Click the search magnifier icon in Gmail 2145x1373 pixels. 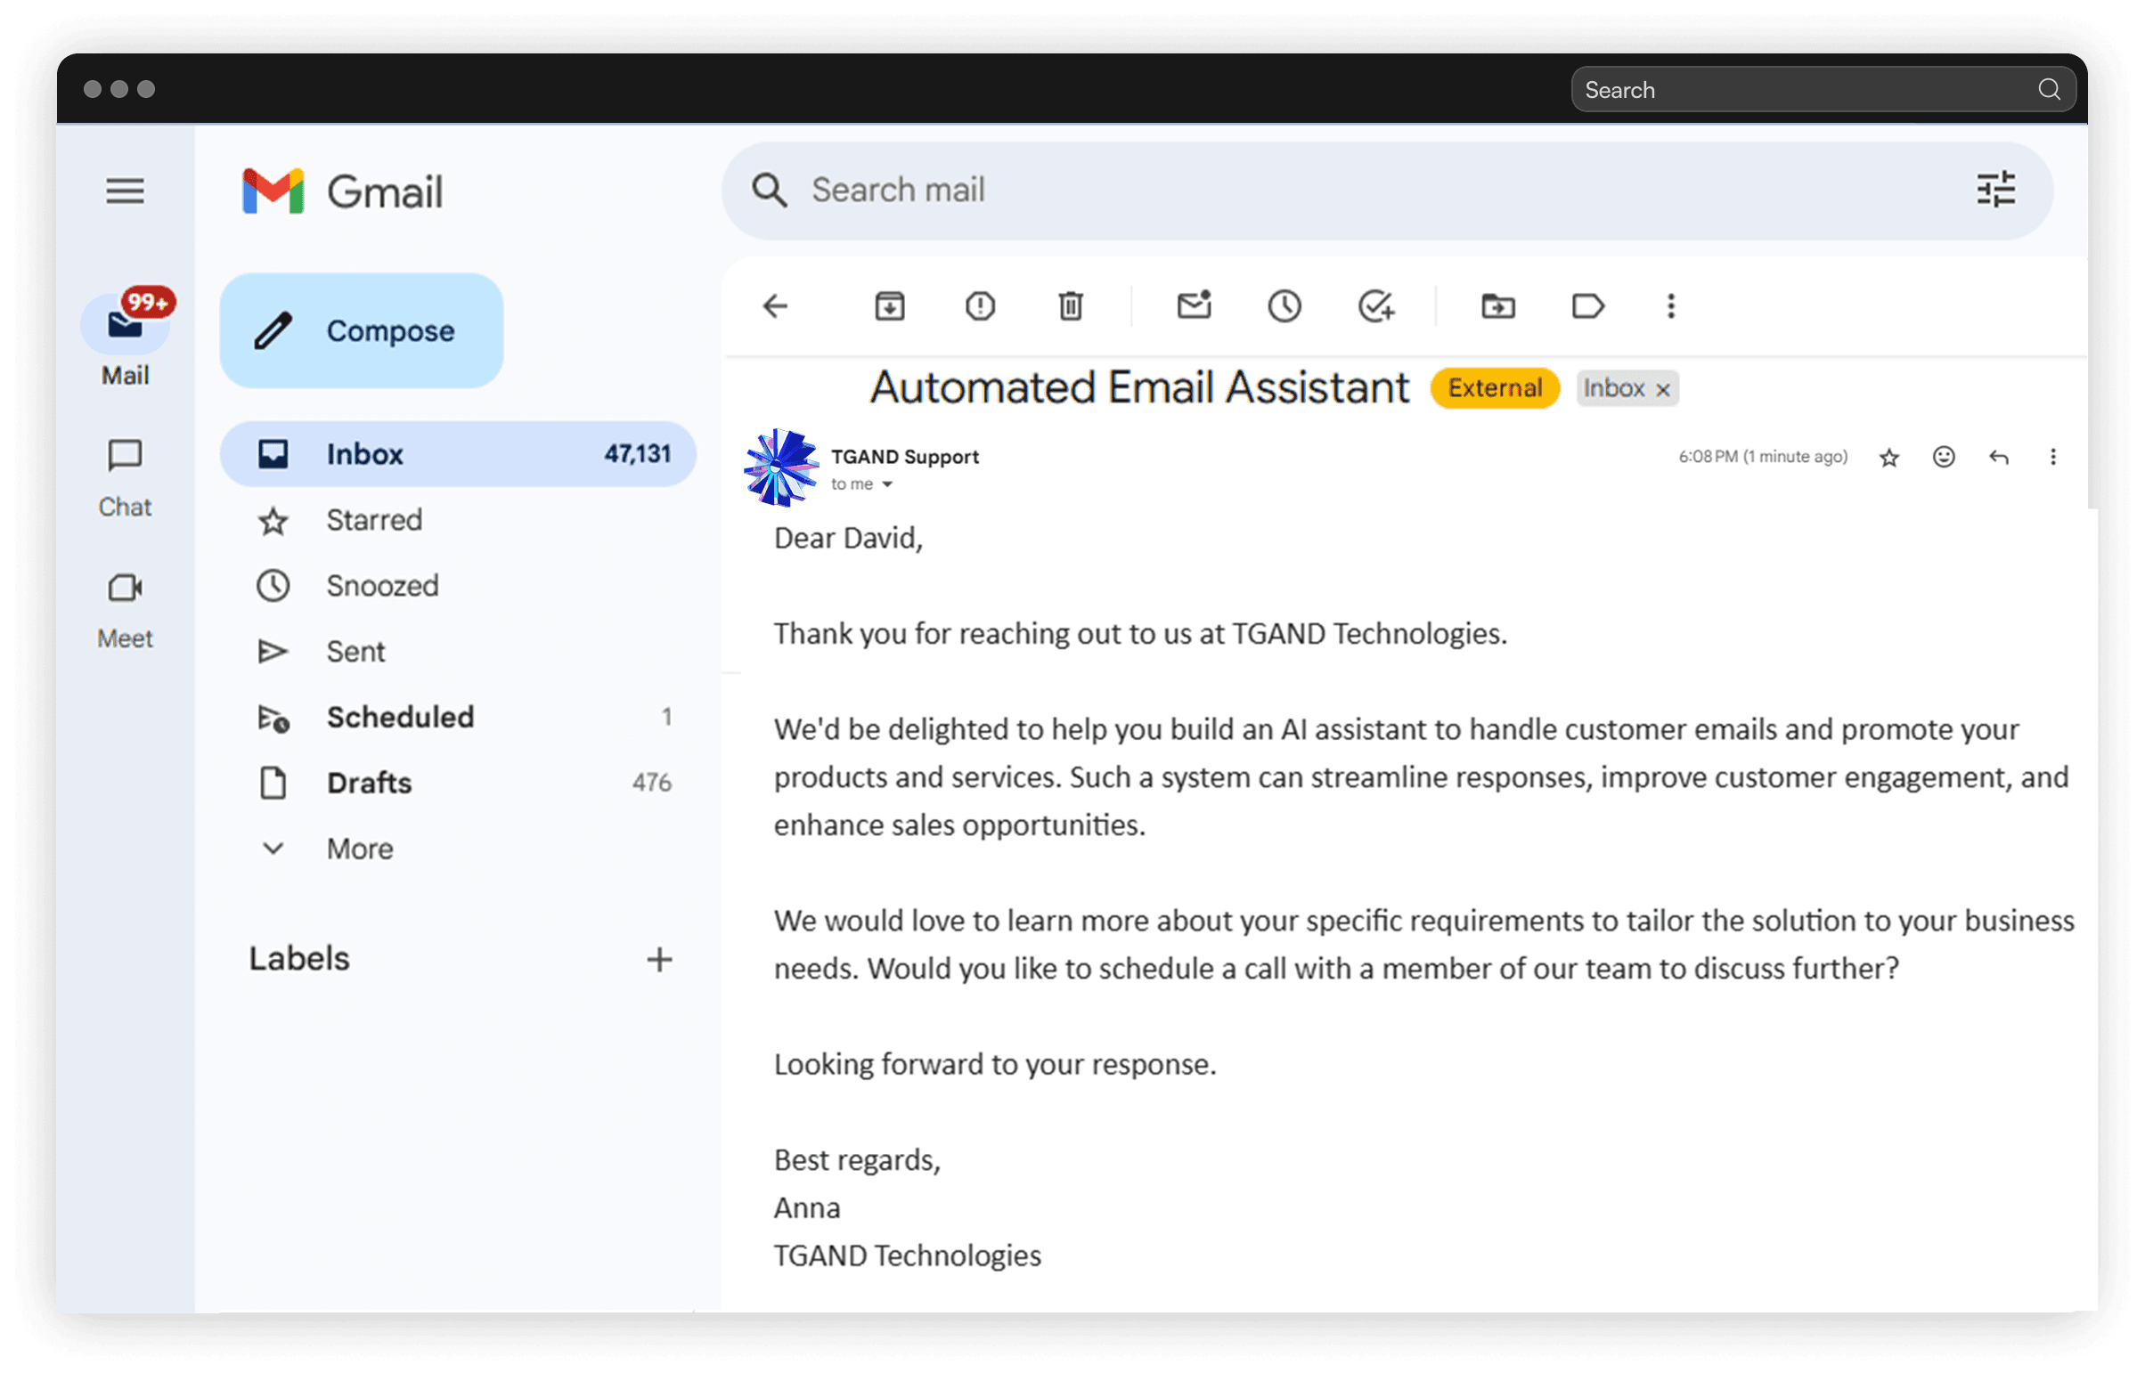[769, 191]
